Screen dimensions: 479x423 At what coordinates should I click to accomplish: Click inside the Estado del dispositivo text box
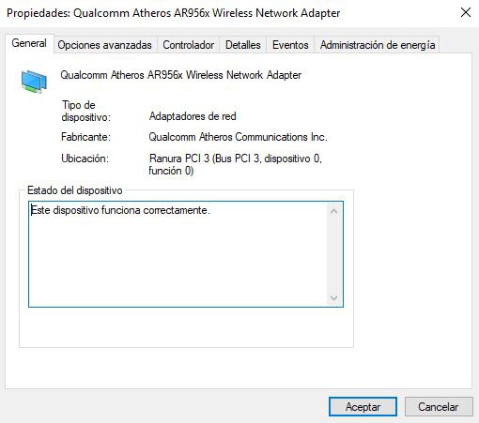pyautogui.click(x=186, y=254)
